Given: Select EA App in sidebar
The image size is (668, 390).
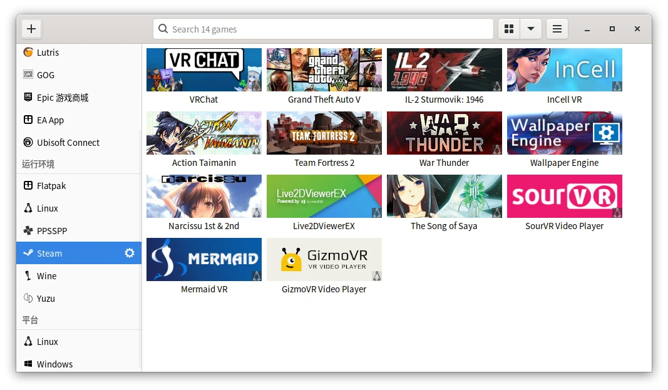Looking at the screenshot, I should (50, 120).
